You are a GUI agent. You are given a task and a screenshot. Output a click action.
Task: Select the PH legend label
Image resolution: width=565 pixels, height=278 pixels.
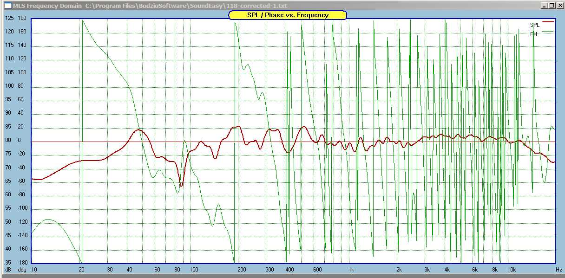click(533, 34)
